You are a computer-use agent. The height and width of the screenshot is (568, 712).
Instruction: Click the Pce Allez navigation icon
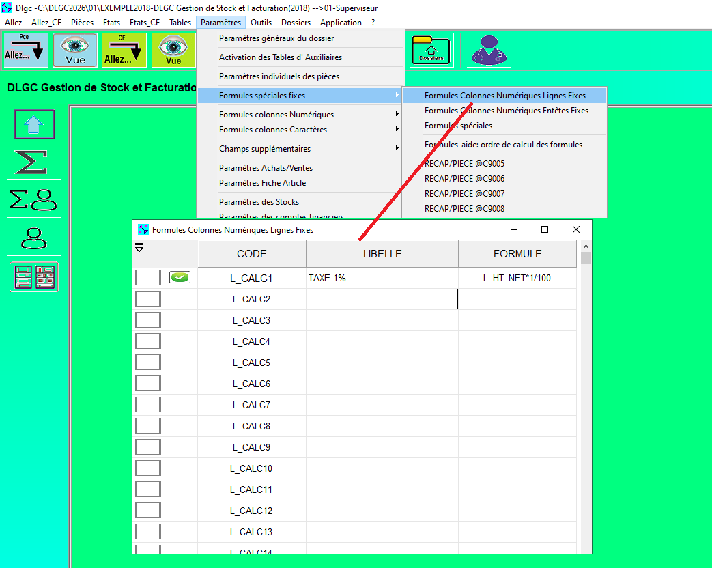[x=26, y=51]
